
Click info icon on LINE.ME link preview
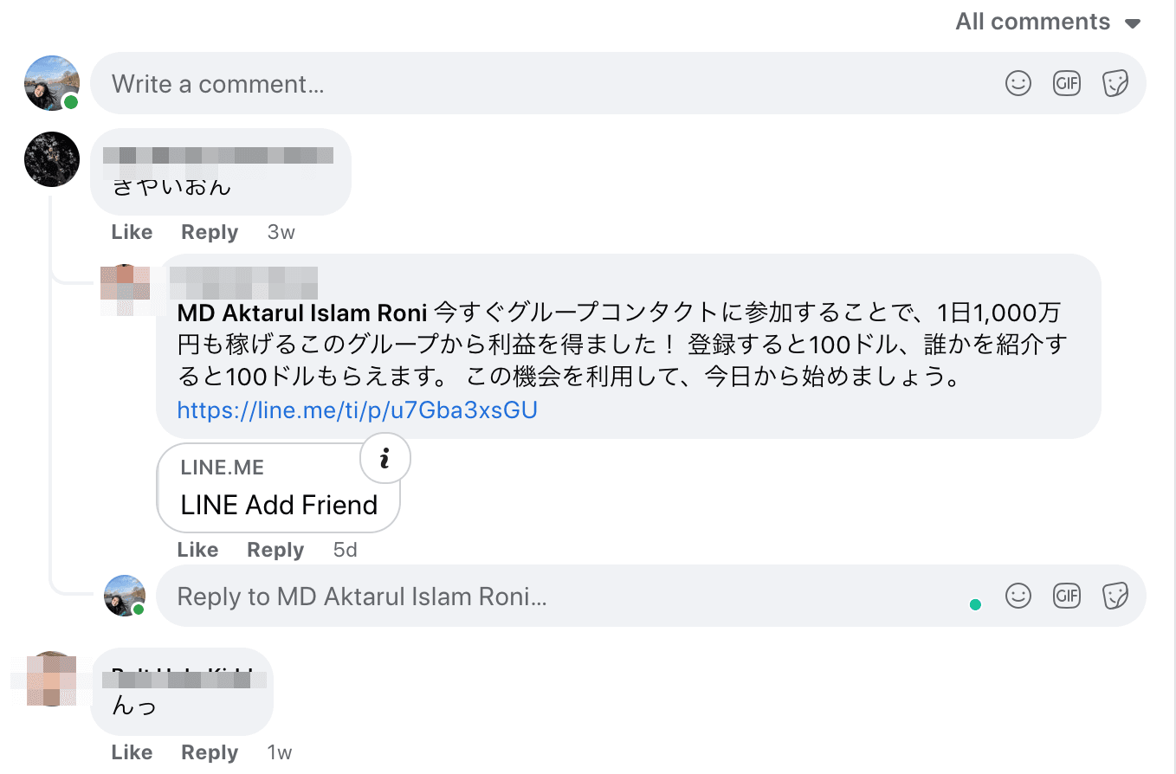coord(384,458)
